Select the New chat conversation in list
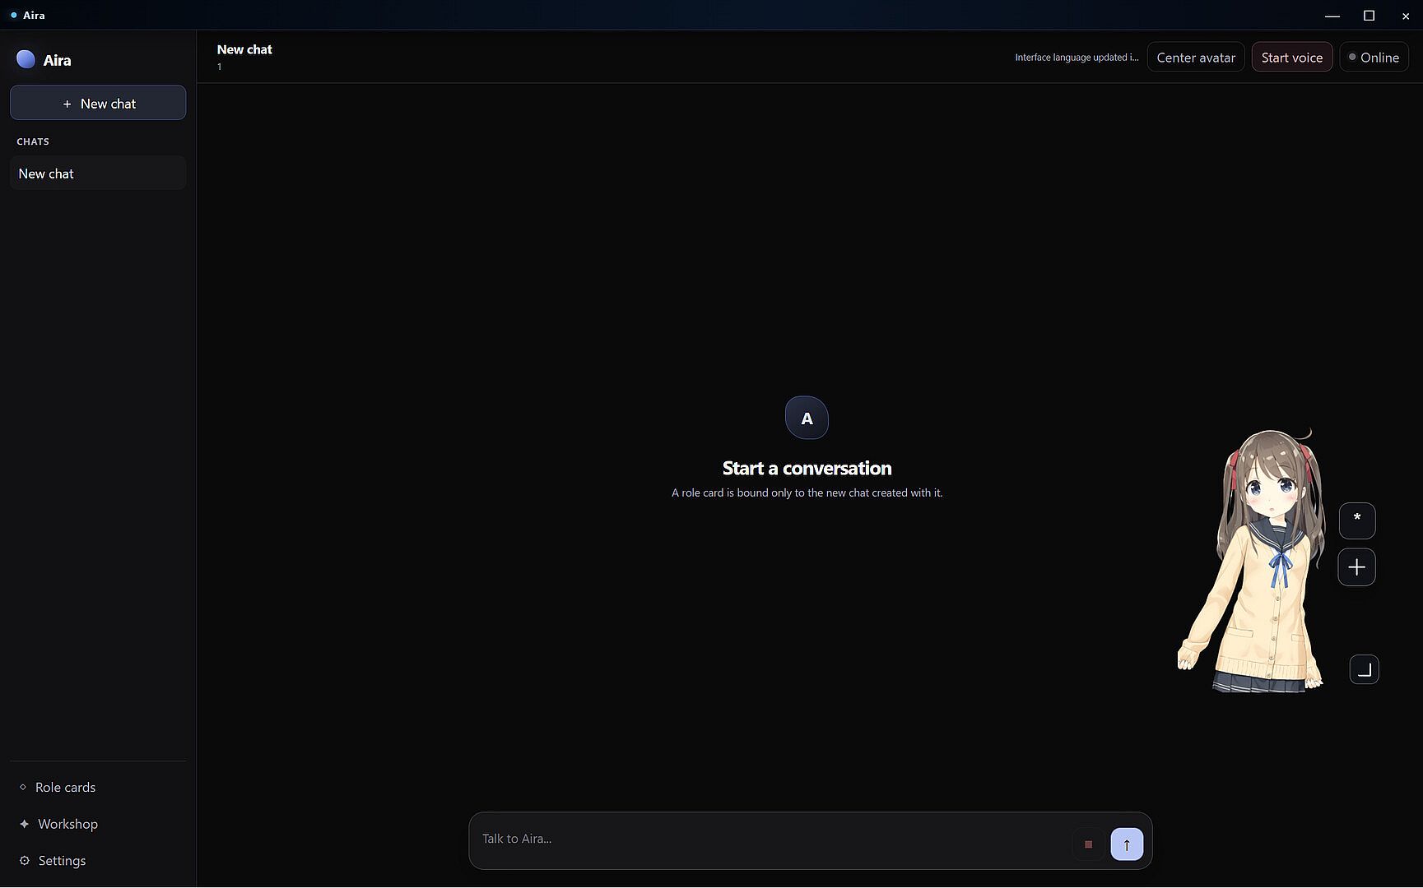The width and height of the screenshot is (1423, 888). pos(98,173)
